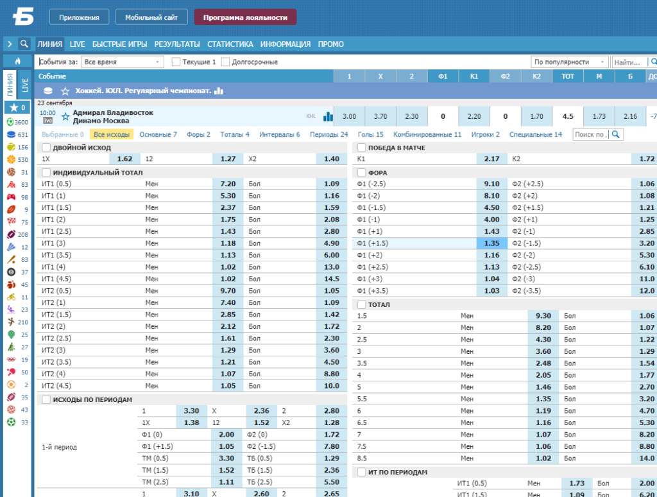
Task: Select esports gamepad icon with 98 events
Action: (x=11, y=196)
